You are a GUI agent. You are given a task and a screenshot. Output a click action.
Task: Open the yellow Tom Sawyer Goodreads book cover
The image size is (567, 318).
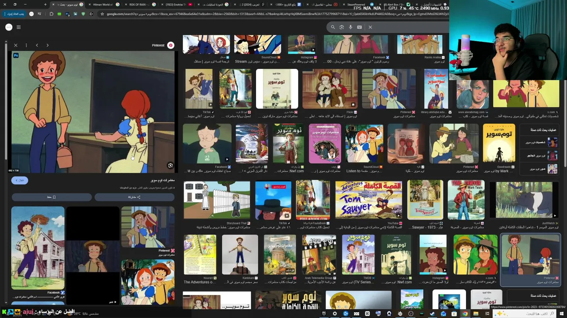(499, 143)
